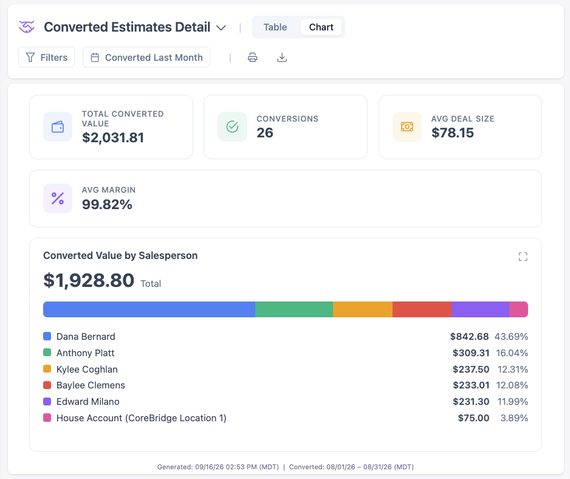Viewport: 570px width, 479px height.
Task: Click the purple Edward Milano bar segment
Action: click(480, 309)
